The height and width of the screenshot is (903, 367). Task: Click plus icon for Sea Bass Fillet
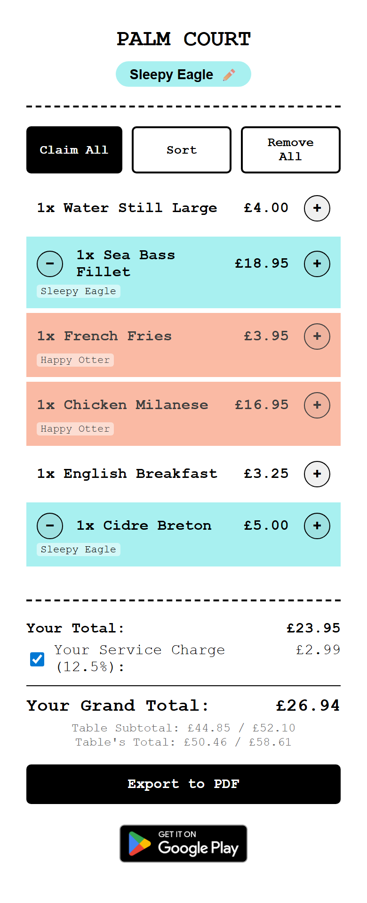tap(317, 264)
